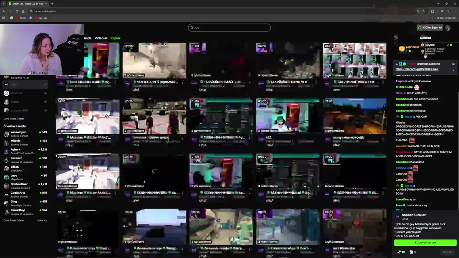Image resolution: width=459 pixels, height=258 pixels.
Task: Open the Discord bookmark icon
Action: [x=30, y=18]
